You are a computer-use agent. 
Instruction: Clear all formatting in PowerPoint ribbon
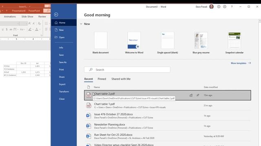click(39, 24)
